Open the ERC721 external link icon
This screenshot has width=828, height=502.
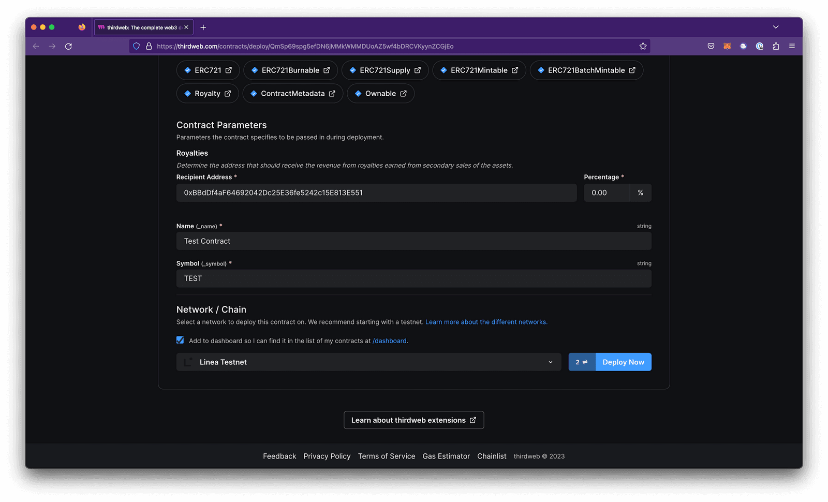(228, 70)
